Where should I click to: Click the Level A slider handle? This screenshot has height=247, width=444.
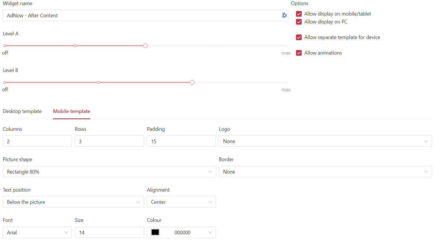[x=145, y=45]
